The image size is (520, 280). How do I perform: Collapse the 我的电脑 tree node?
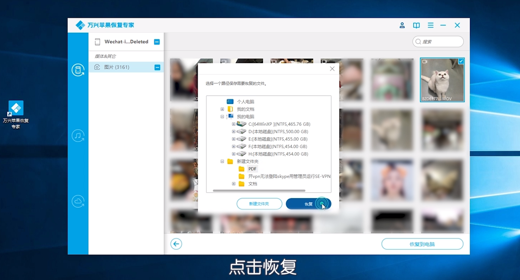click(x=222, y=116)
